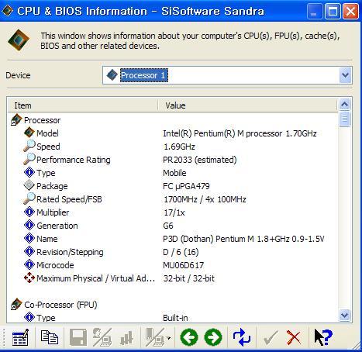Click the red X cancel icon

(294, 337)
